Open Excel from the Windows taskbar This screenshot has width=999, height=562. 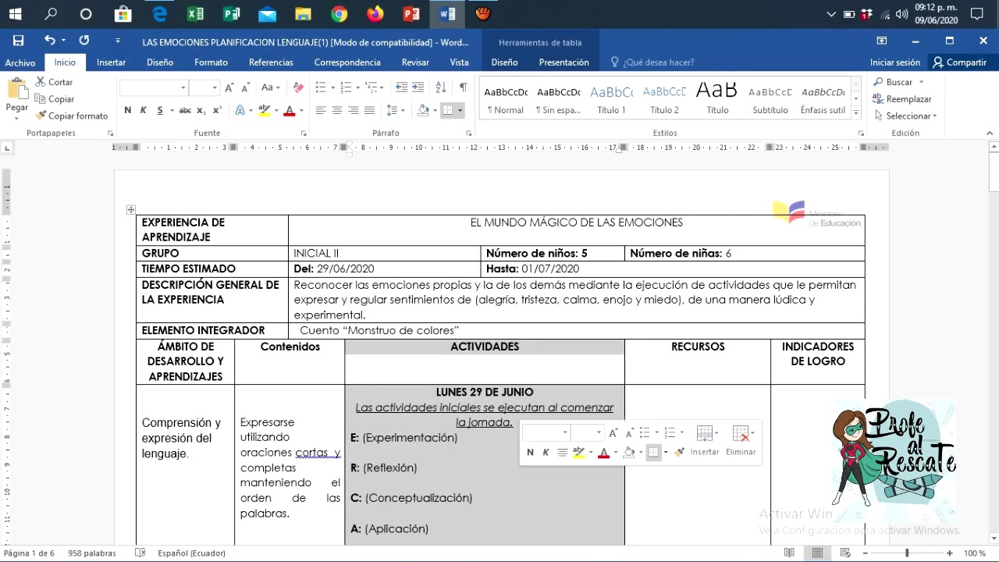195,14
